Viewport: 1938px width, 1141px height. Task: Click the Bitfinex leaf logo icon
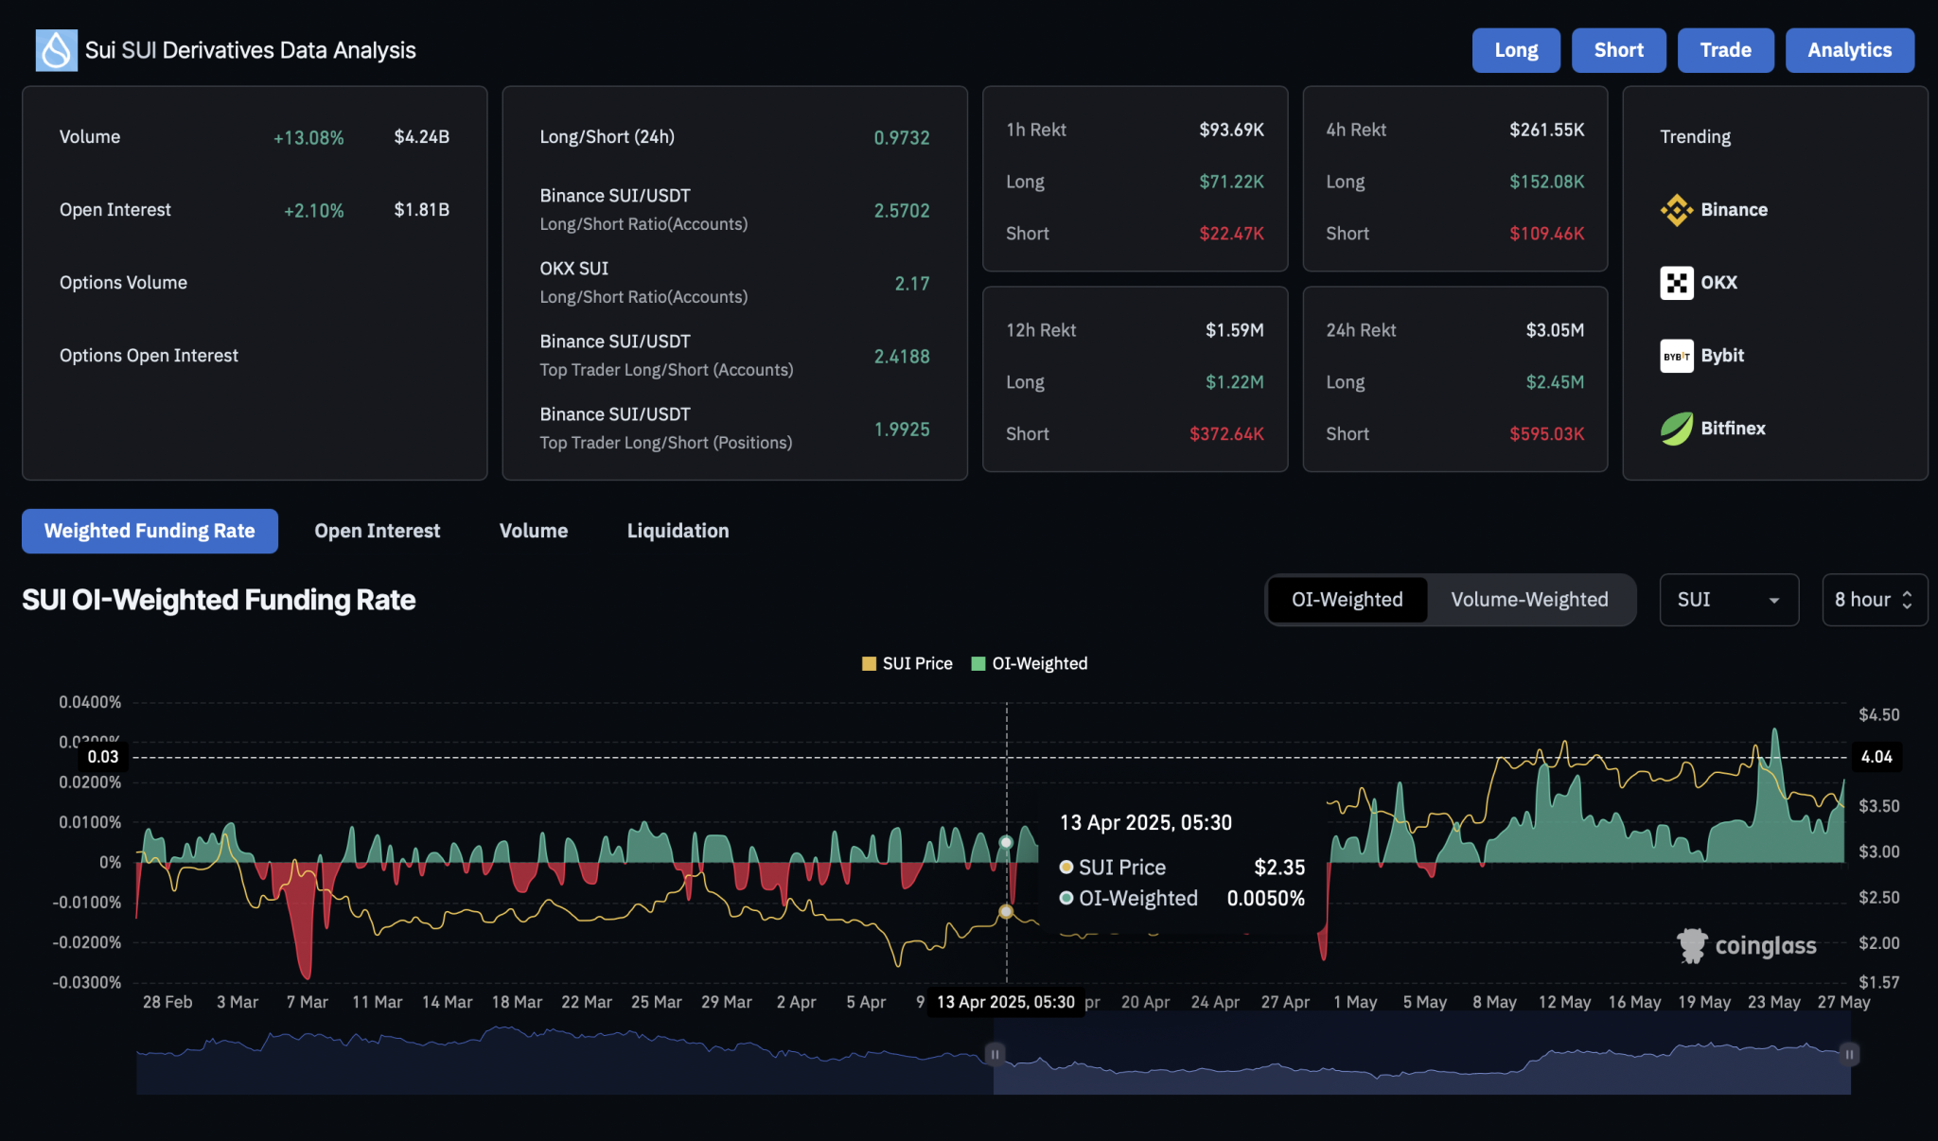pos(1676,429)
